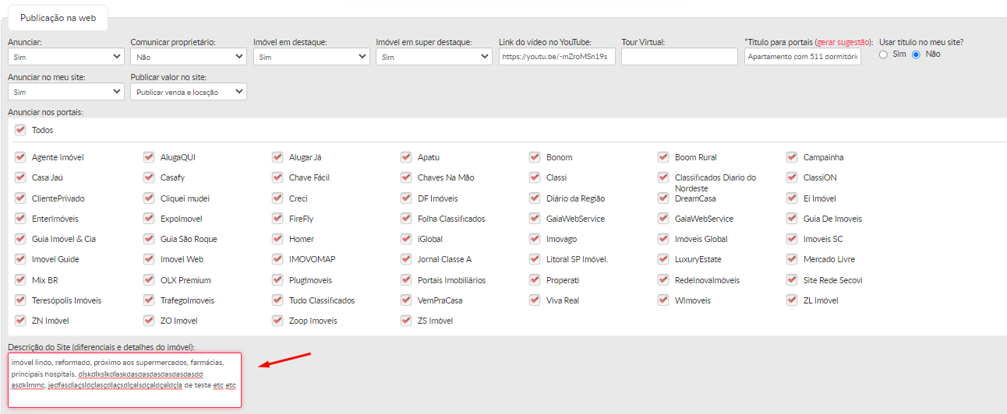1007x414 pixels.
Task: Toggle the Casa Jaú checkbox
Action: click(20, 177)
